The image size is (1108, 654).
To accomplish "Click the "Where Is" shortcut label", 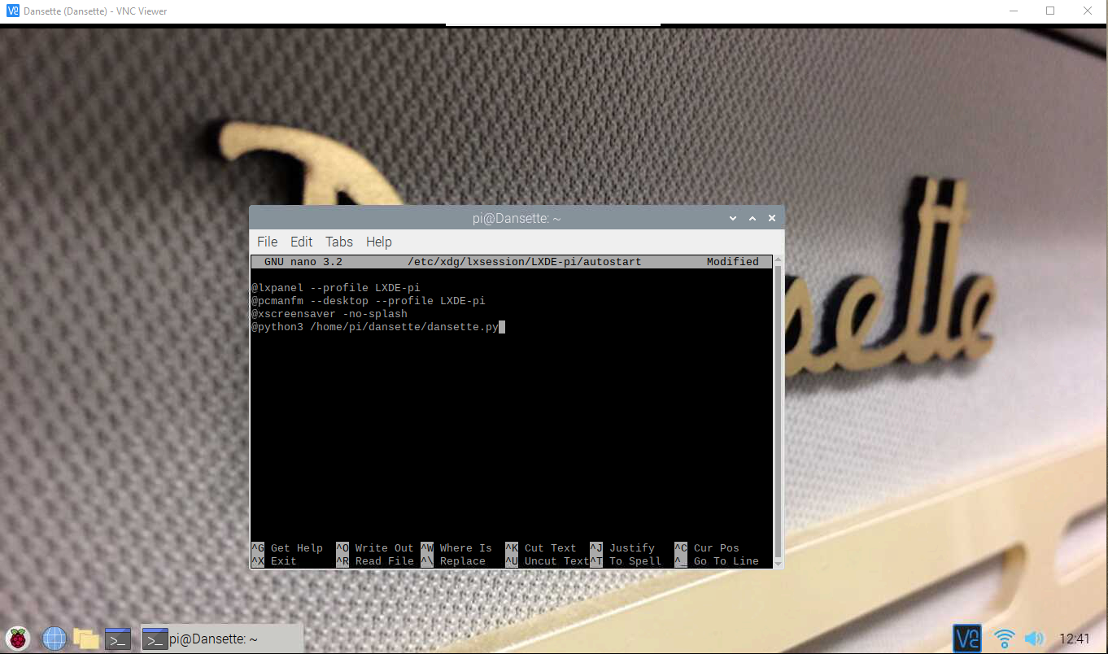I will coord(466,548).
